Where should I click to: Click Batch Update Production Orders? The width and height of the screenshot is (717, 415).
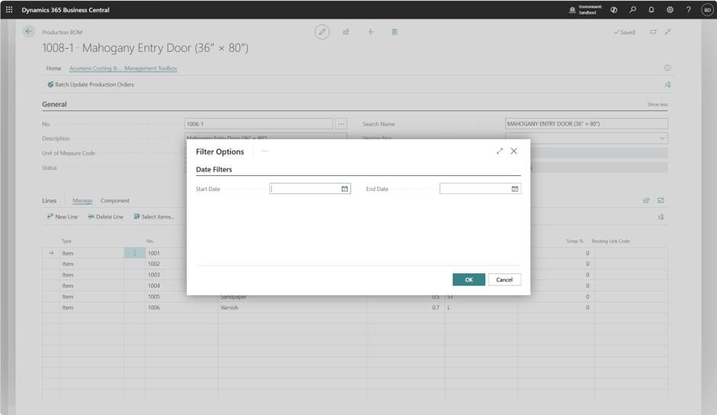(91, 85)
